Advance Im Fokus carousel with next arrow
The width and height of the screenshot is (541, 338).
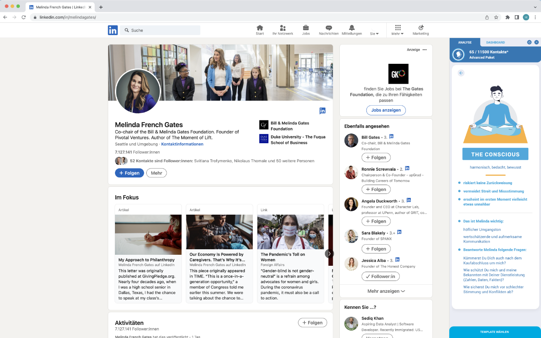(329, 253)
